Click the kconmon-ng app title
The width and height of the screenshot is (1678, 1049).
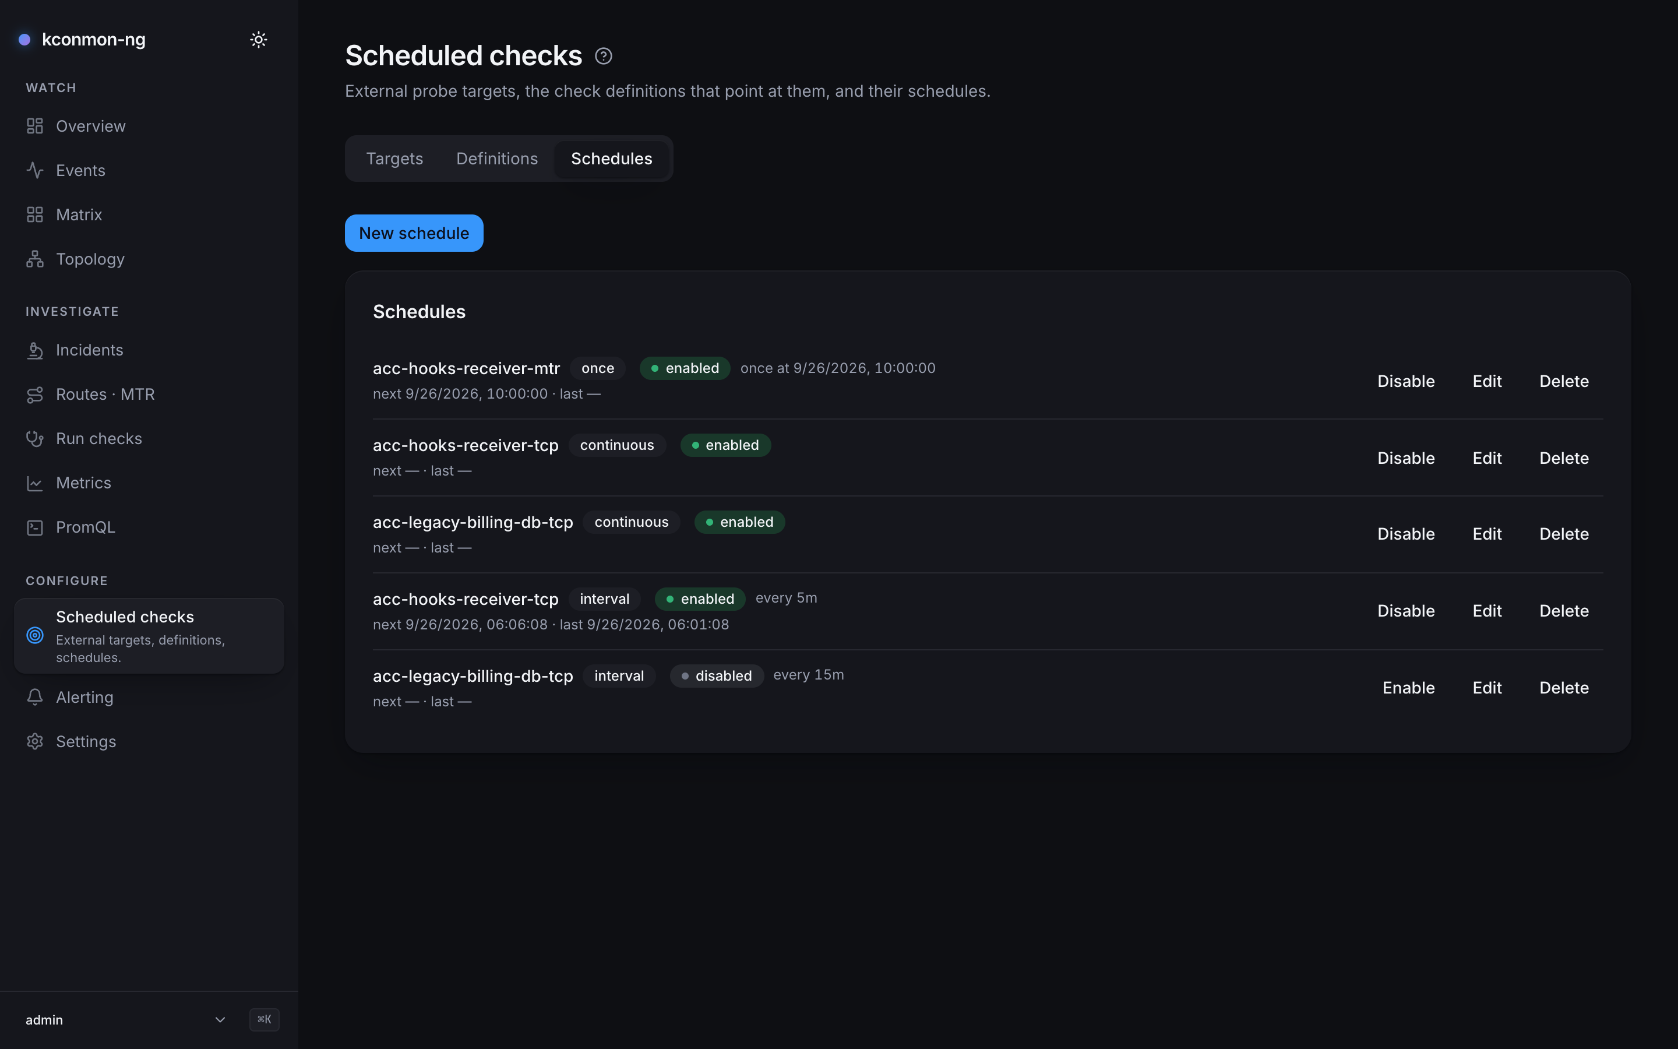coord(94,40)
